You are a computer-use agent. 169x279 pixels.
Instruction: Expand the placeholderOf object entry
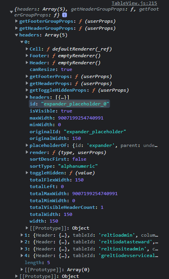(x=27, y=145)
